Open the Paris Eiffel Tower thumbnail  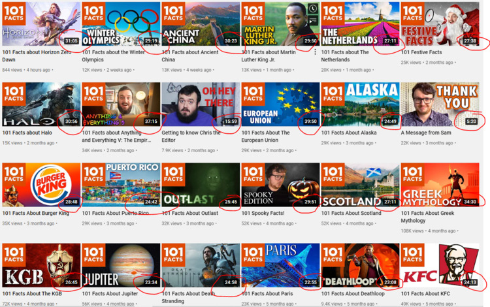tap(280, 265)
